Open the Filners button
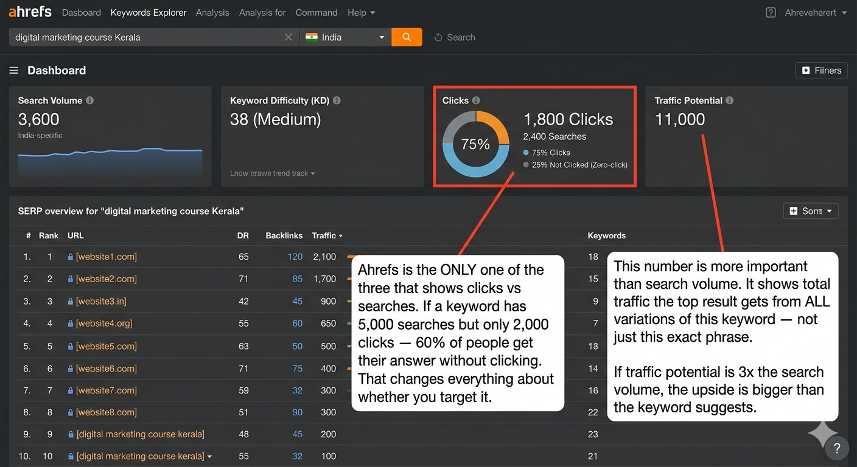Viewport: 857px width, 467px height. click(x=821, y=71)
